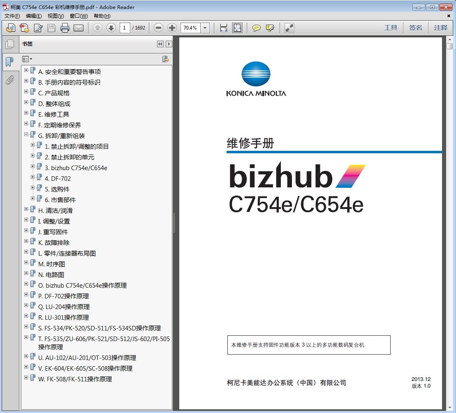
Task: Click the Print icon in toolbar
Action: coord(65,28)
